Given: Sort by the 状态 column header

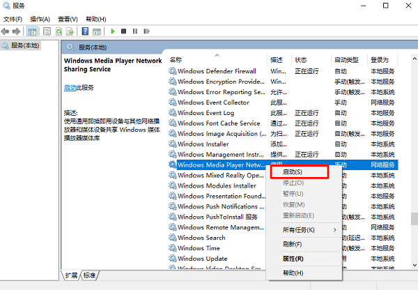Looking at the screenshot, I should (311, 60).
